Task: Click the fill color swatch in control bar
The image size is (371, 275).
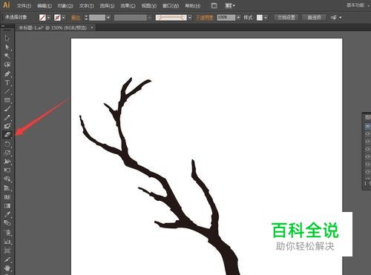Action: (43, 18)
